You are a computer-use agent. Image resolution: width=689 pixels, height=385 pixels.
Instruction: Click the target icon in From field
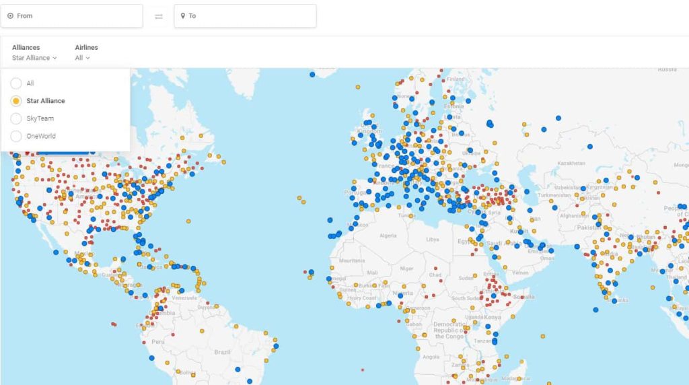click(x=10, y=16)
